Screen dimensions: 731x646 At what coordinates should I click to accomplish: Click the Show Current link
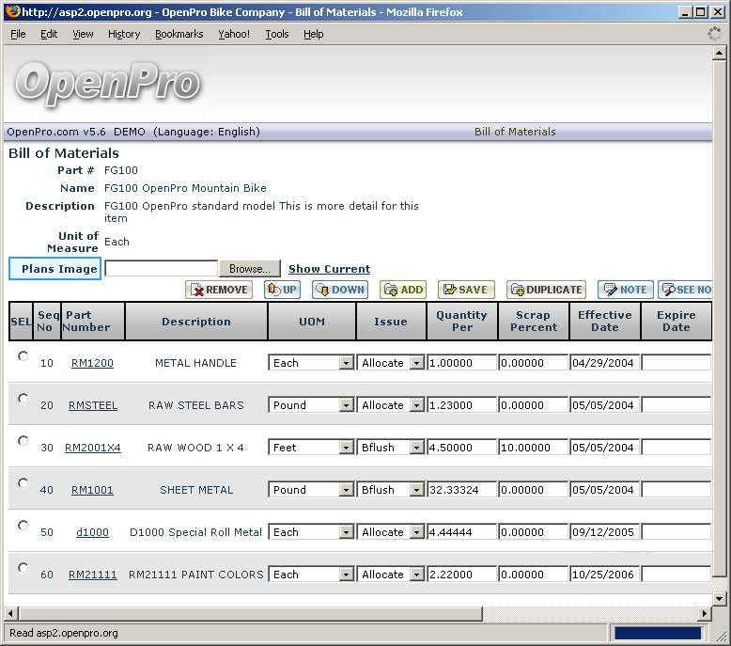pyautogui.click(x=329, y=269)
